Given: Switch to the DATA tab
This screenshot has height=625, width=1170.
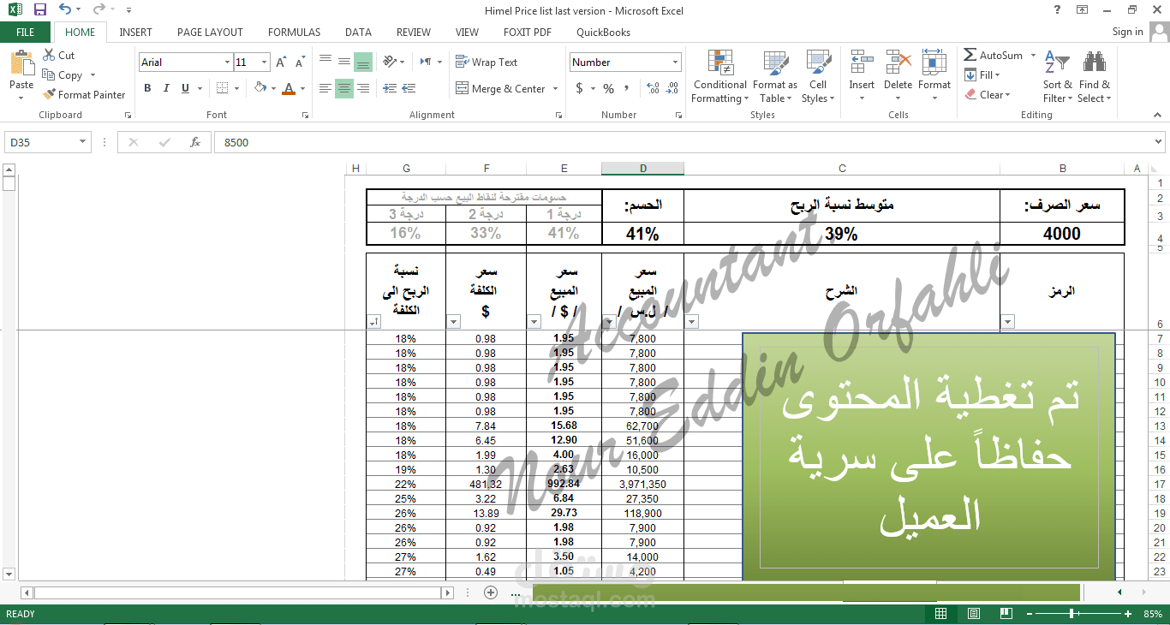Looking at the screenshot, I should point(358,32).
